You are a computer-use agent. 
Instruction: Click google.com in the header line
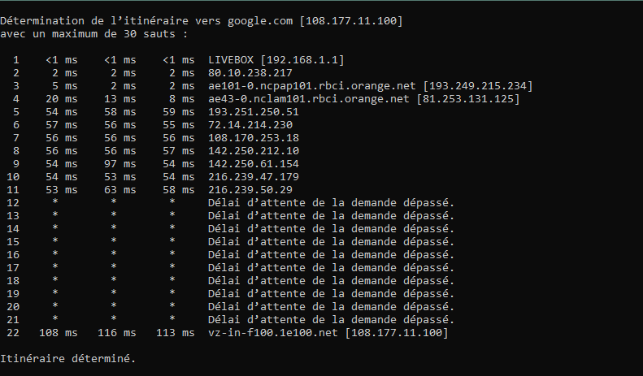tap(265, 20)
